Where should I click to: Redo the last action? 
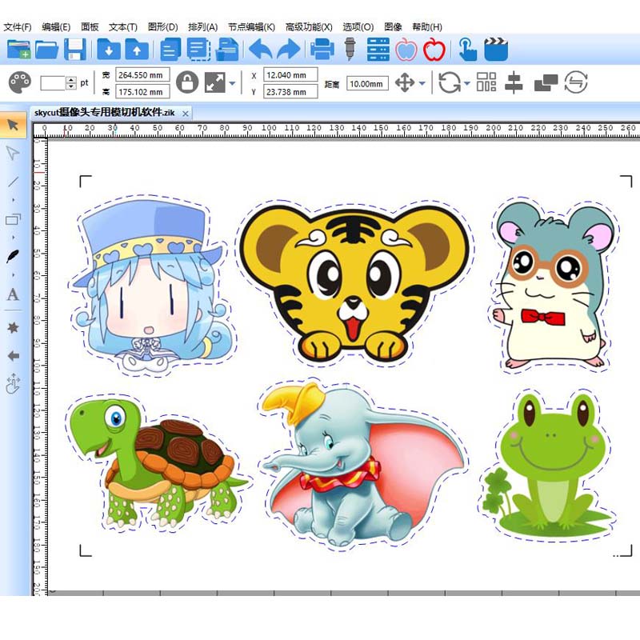(x=289, y=50)
